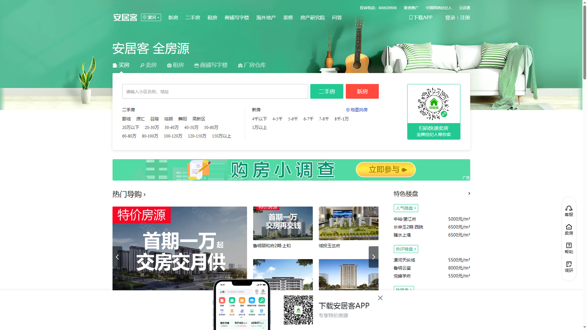Select the 租房 search tab with icon
Image resolution: width=587 pixels, height=330 pixels.
[x=175, y=65]
